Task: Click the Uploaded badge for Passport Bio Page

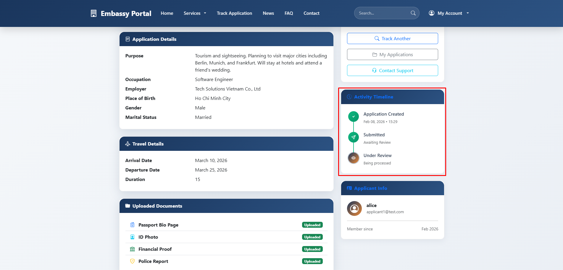Action: (x=312, y=225)
